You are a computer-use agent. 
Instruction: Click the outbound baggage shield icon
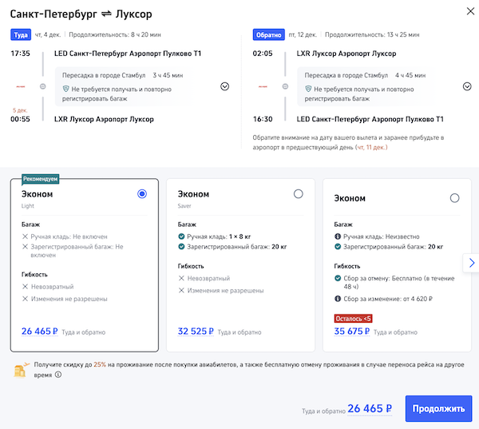pyautogui.click(x=67, y=89)
